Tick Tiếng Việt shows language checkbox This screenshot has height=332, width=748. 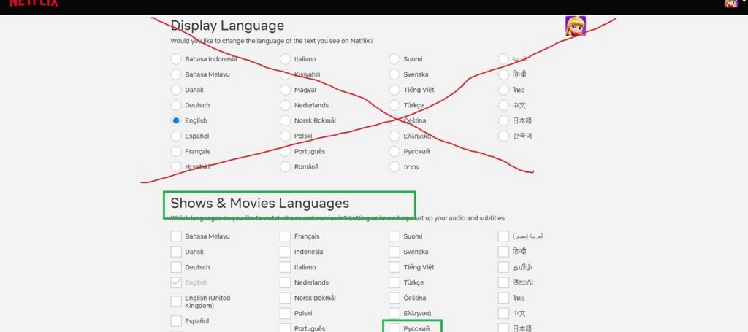click(x=394, y=267)
